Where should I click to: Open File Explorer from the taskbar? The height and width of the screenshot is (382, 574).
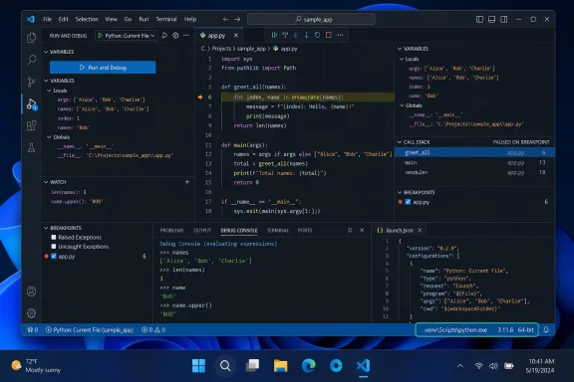pyautogui.click(x=280, y=365)
